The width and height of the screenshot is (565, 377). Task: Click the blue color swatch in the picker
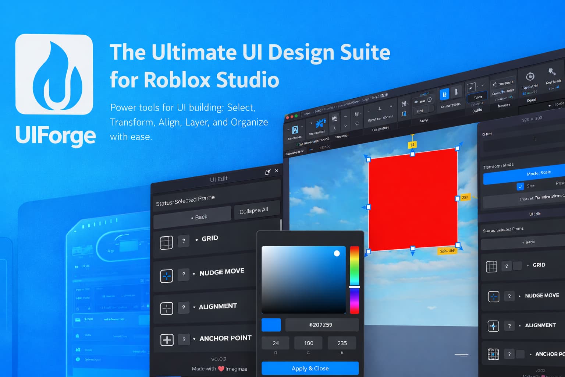271,325
